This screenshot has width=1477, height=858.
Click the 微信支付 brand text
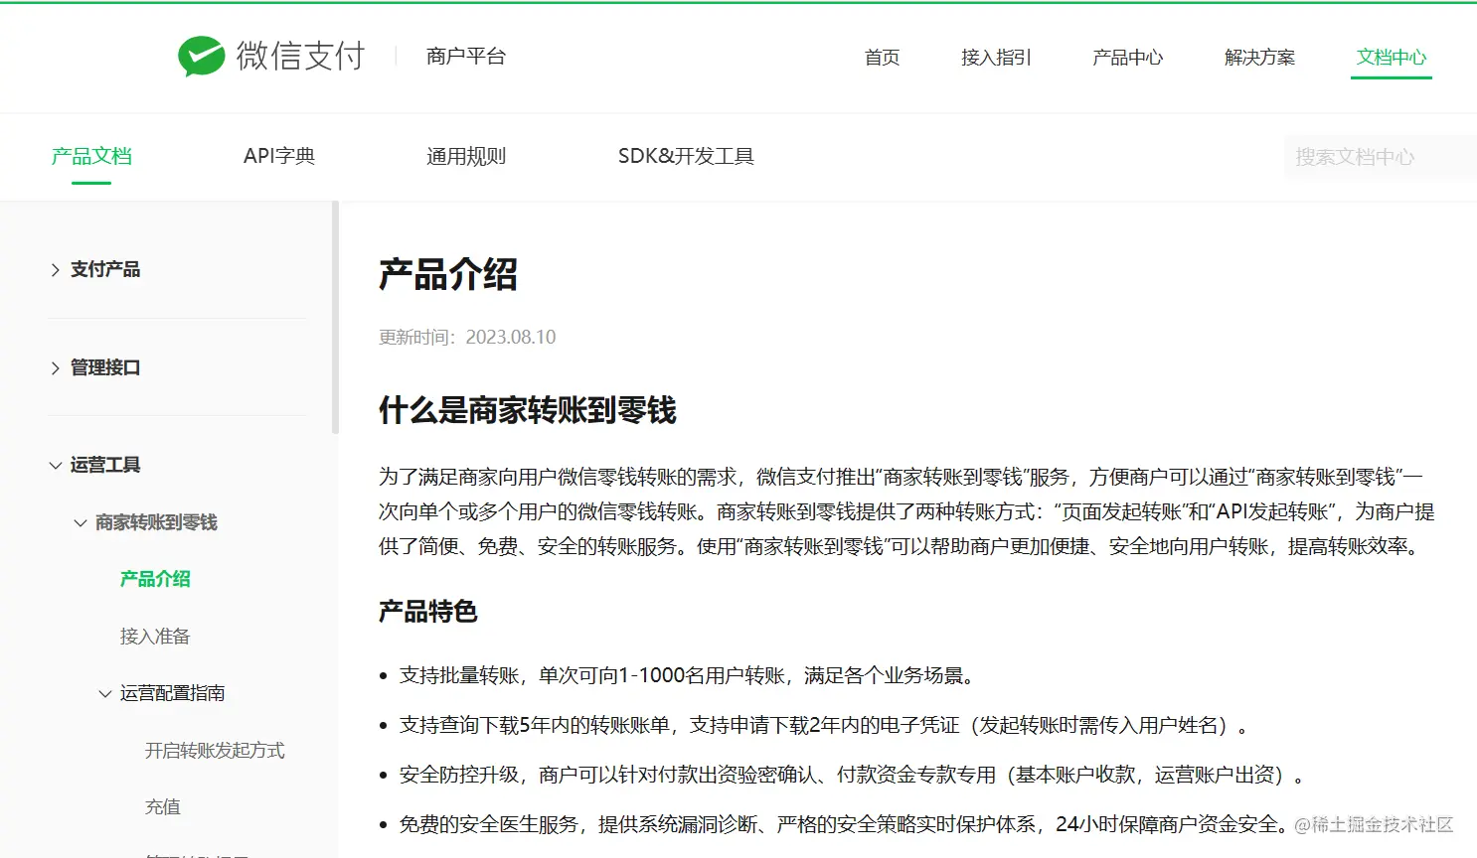pos(301,57)
